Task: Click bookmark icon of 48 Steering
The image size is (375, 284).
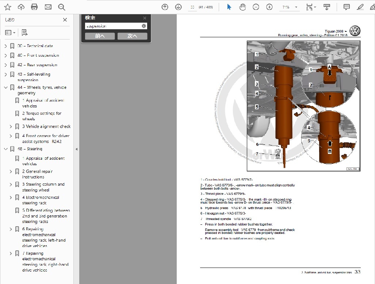Action: tap(12, 149)
